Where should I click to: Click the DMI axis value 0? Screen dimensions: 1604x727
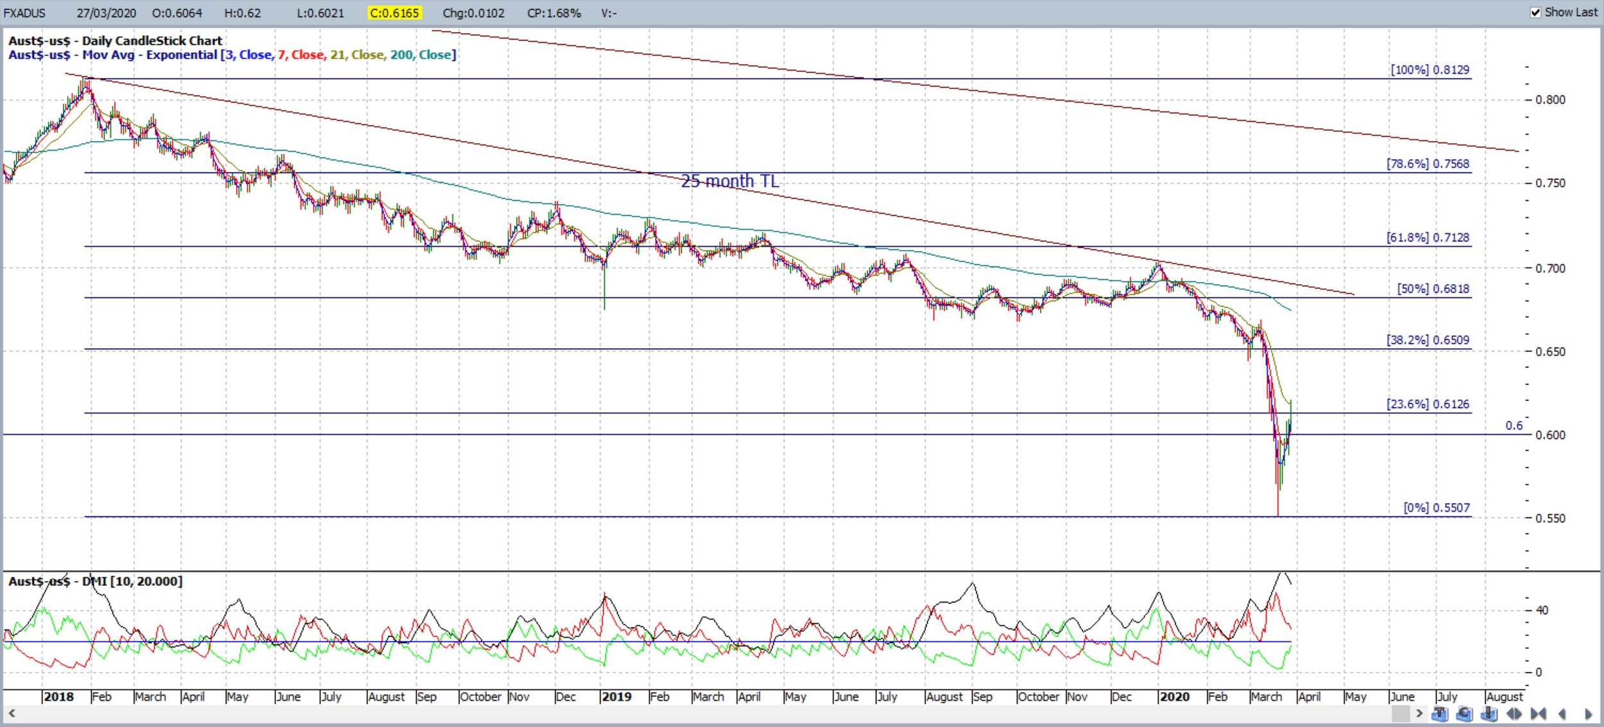[1539, 673]
